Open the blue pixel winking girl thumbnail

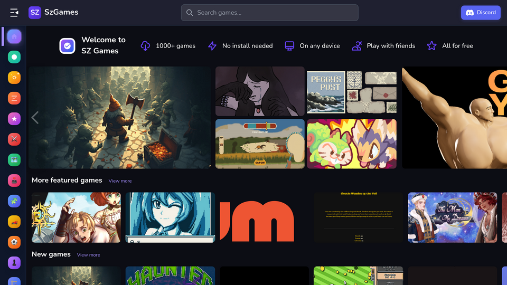(x=171, y=217)
